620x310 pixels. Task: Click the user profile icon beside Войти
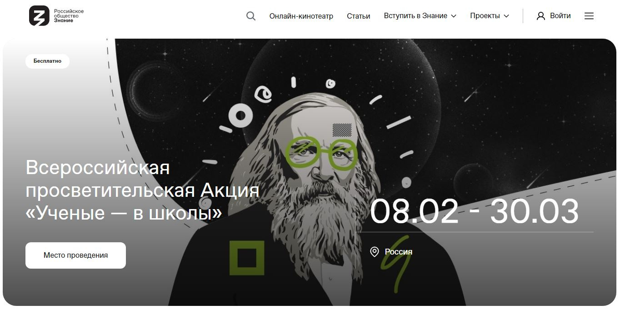(540, 16)
